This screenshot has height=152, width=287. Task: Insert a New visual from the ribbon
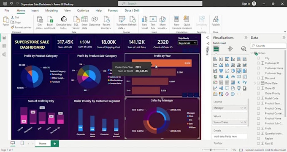point(144,22)
